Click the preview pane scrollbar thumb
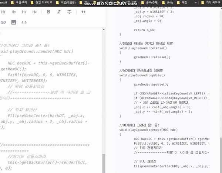This screenshot has height=173, width=222. tap(221, 155)
